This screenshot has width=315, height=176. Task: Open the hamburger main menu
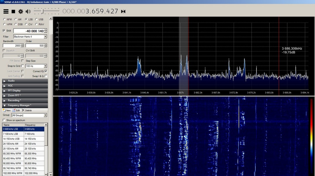click(x=6, y=11)
